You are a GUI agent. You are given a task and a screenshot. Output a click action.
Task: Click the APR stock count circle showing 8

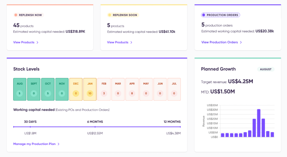pyautogui.click(x=132, y=93)
